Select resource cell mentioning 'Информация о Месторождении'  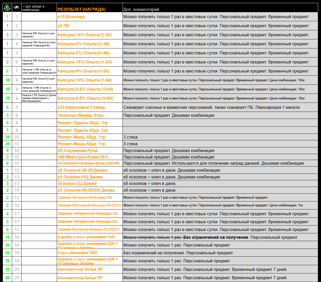tap(39, 98)
